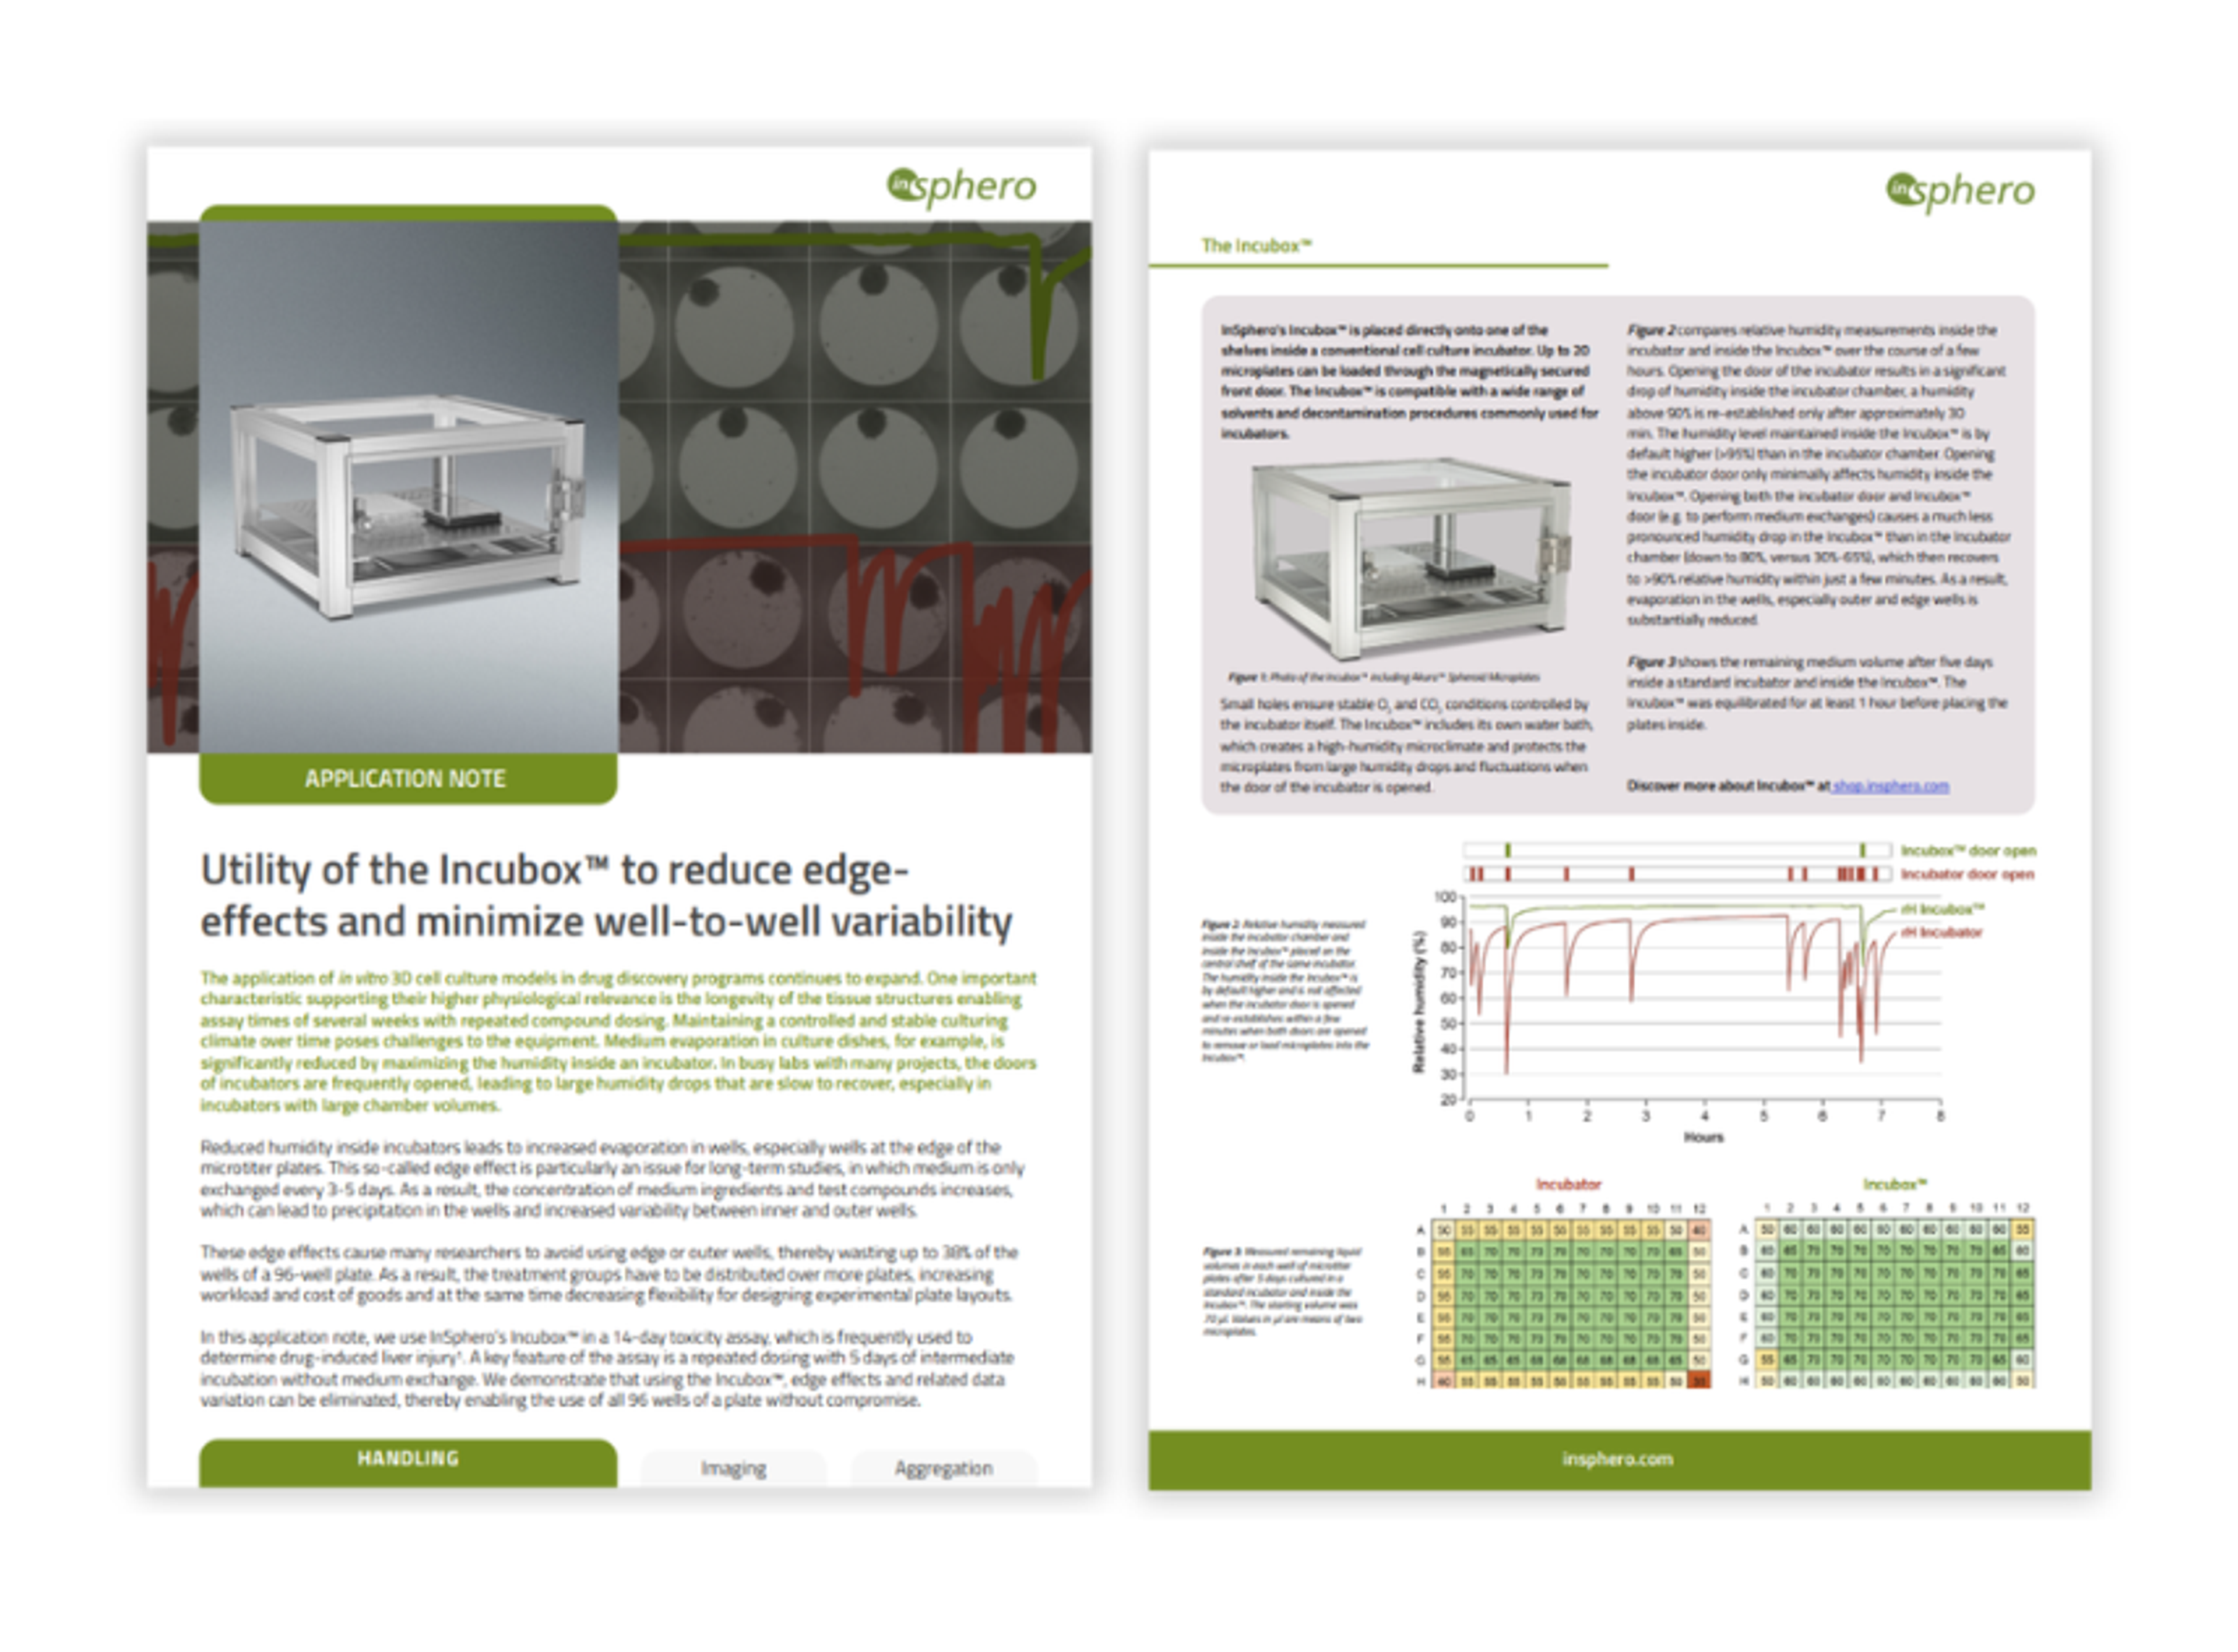Click the Incubator plate heatmap grid
2238x1652 pixels.
(x=1571, y=1305)
